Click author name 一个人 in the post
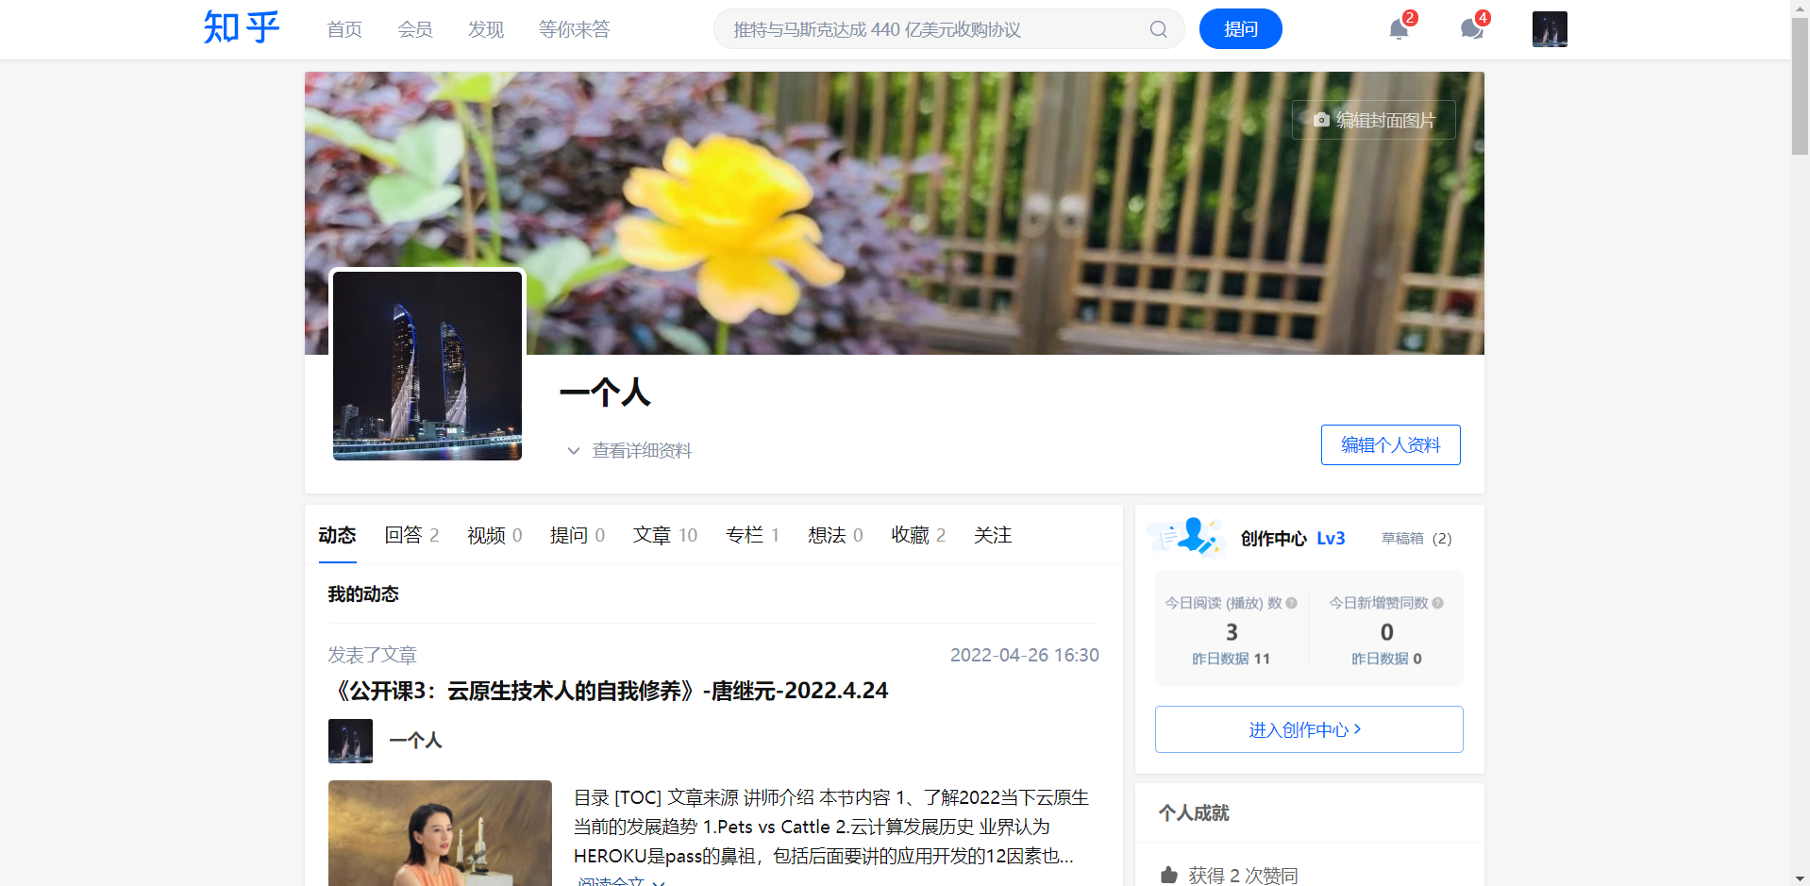This screenshot has height=886, width=1810. (415, 741)
